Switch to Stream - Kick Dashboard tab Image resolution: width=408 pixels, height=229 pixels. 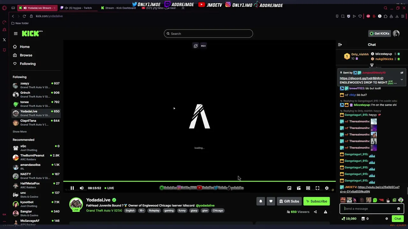click(118, 8)
